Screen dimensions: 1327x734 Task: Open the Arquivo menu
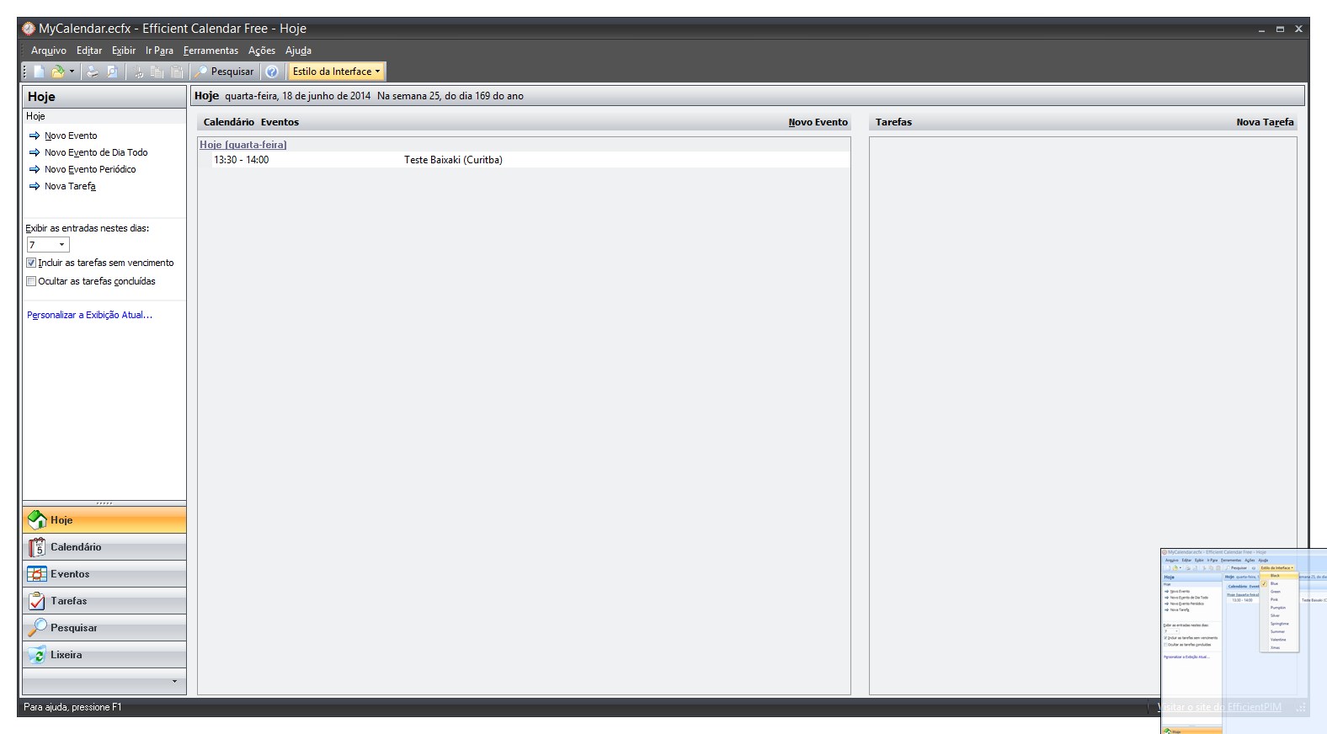click(x=49, y=51)
